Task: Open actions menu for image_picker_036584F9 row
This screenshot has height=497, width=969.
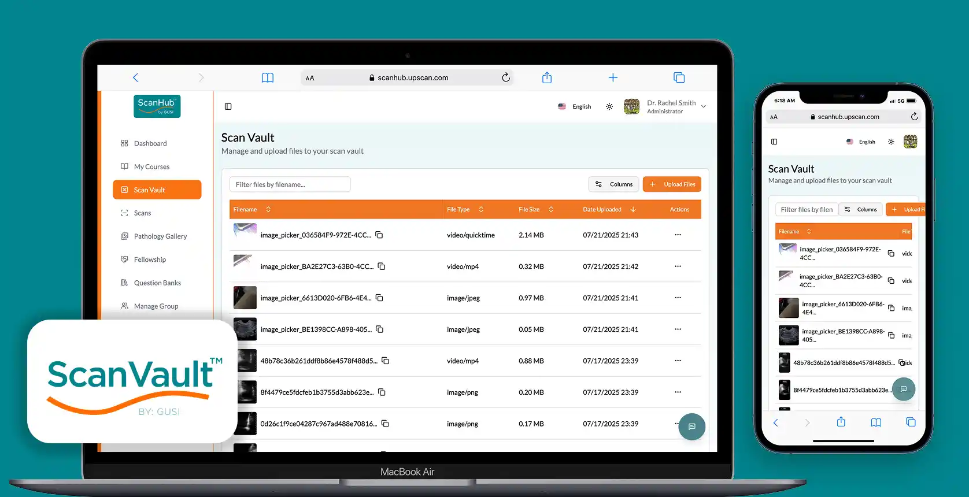Action: [x=678, y=235]
